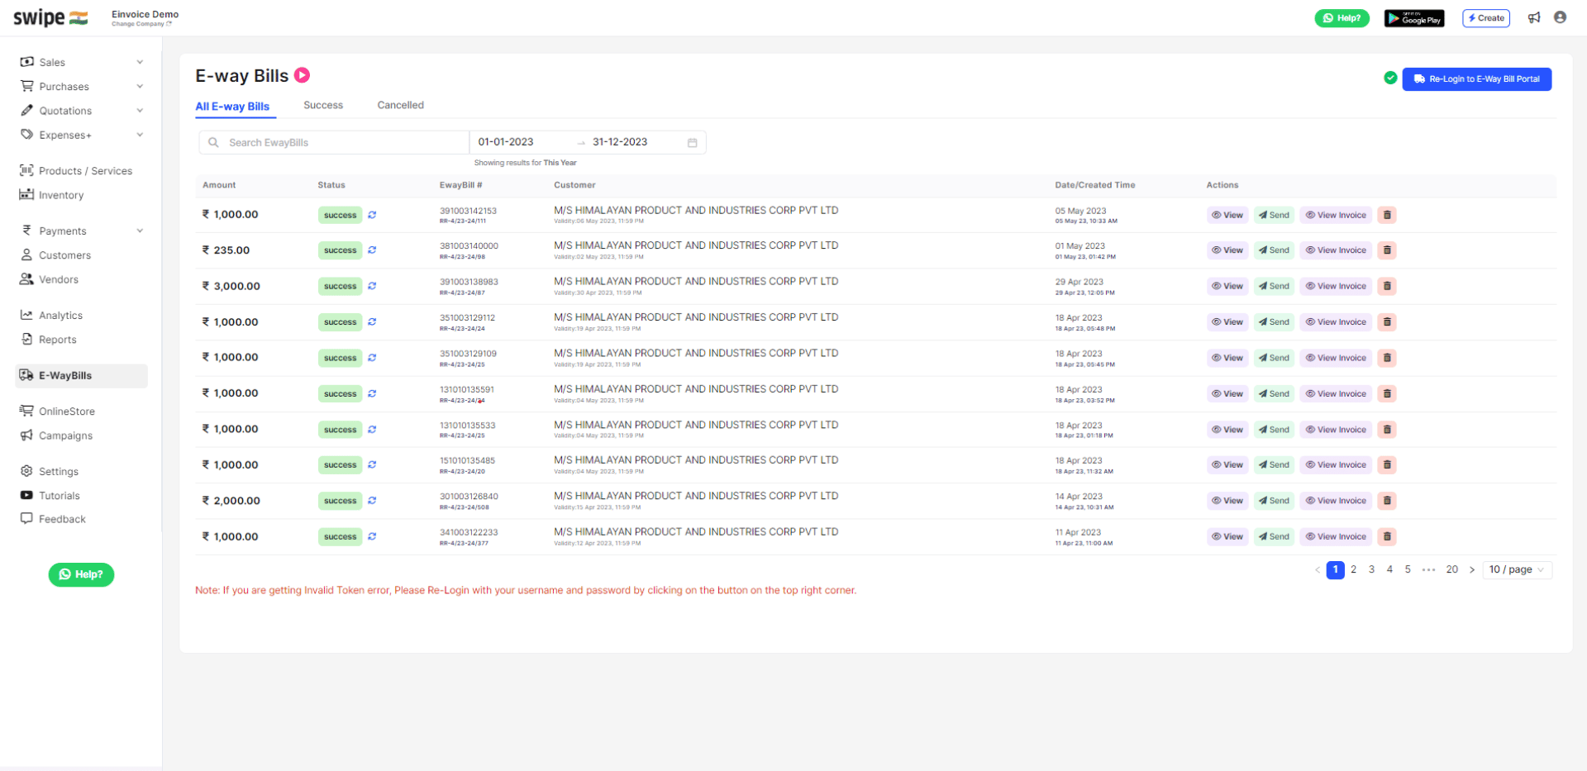Send E-way bill 351003129112
The width and height of the screenshot is (1587, 771).
click(1274, 322)
